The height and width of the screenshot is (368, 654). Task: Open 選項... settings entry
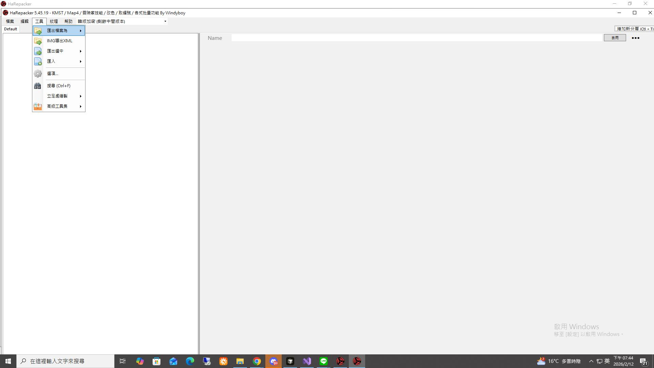point(59,74)
